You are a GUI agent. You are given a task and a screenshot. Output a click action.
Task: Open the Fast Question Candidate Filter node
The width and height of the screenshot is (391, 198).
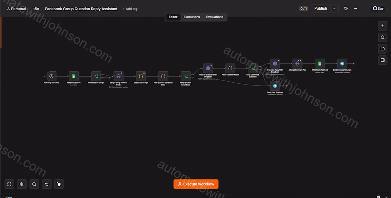click(x=163, y=76)
